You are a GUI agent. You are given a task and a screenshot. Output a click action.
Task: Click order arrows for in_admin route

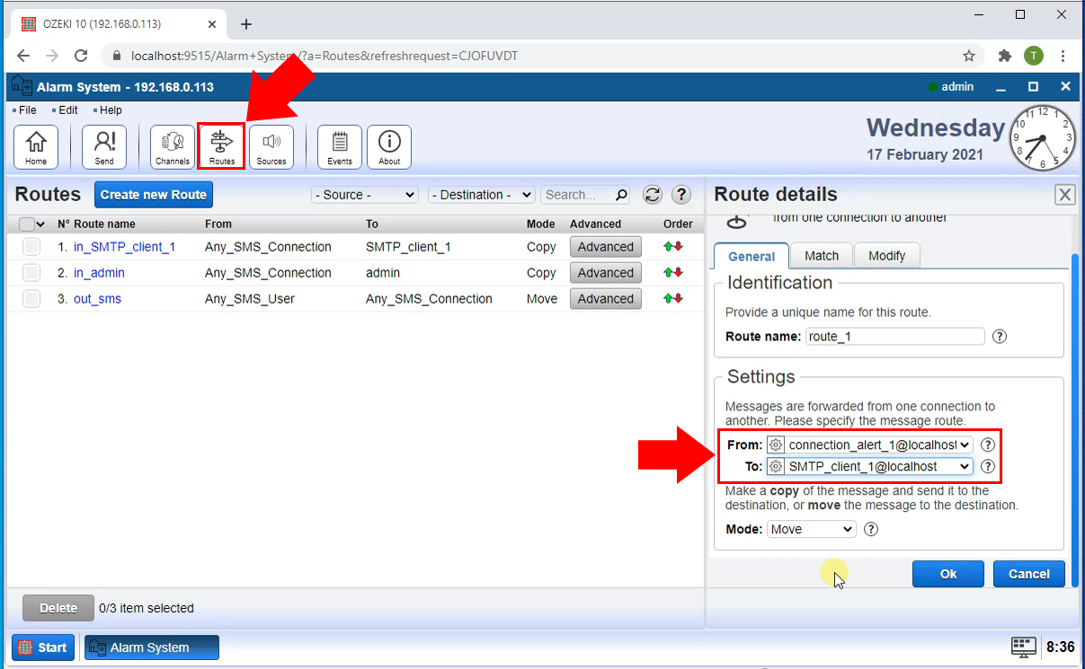(672, 273)
